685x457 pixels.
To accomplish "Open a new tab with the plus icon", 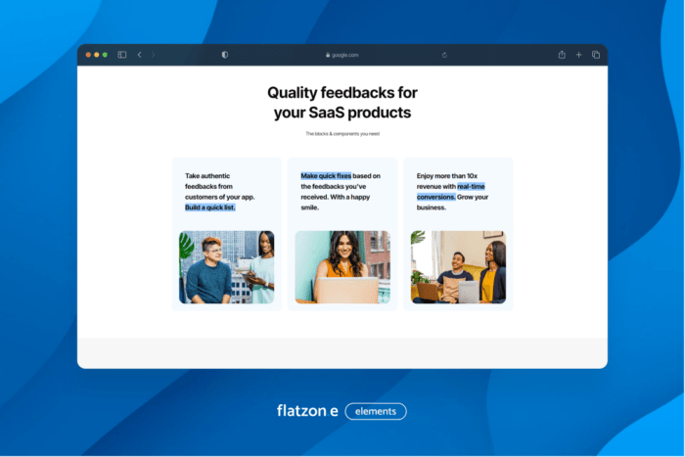I will coord(578,55).
